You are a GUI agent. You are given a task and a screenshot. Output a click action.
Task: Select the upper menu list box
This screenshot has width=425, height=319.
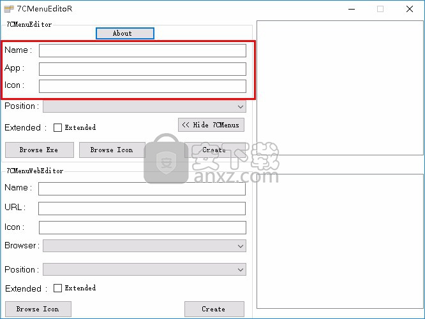340,88
